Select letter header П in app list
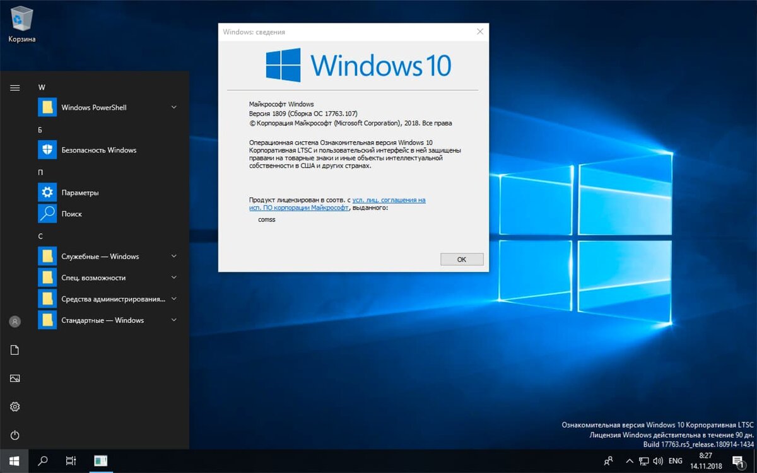The height and width of the screenshot is (473, 757). tap(40, 172)
